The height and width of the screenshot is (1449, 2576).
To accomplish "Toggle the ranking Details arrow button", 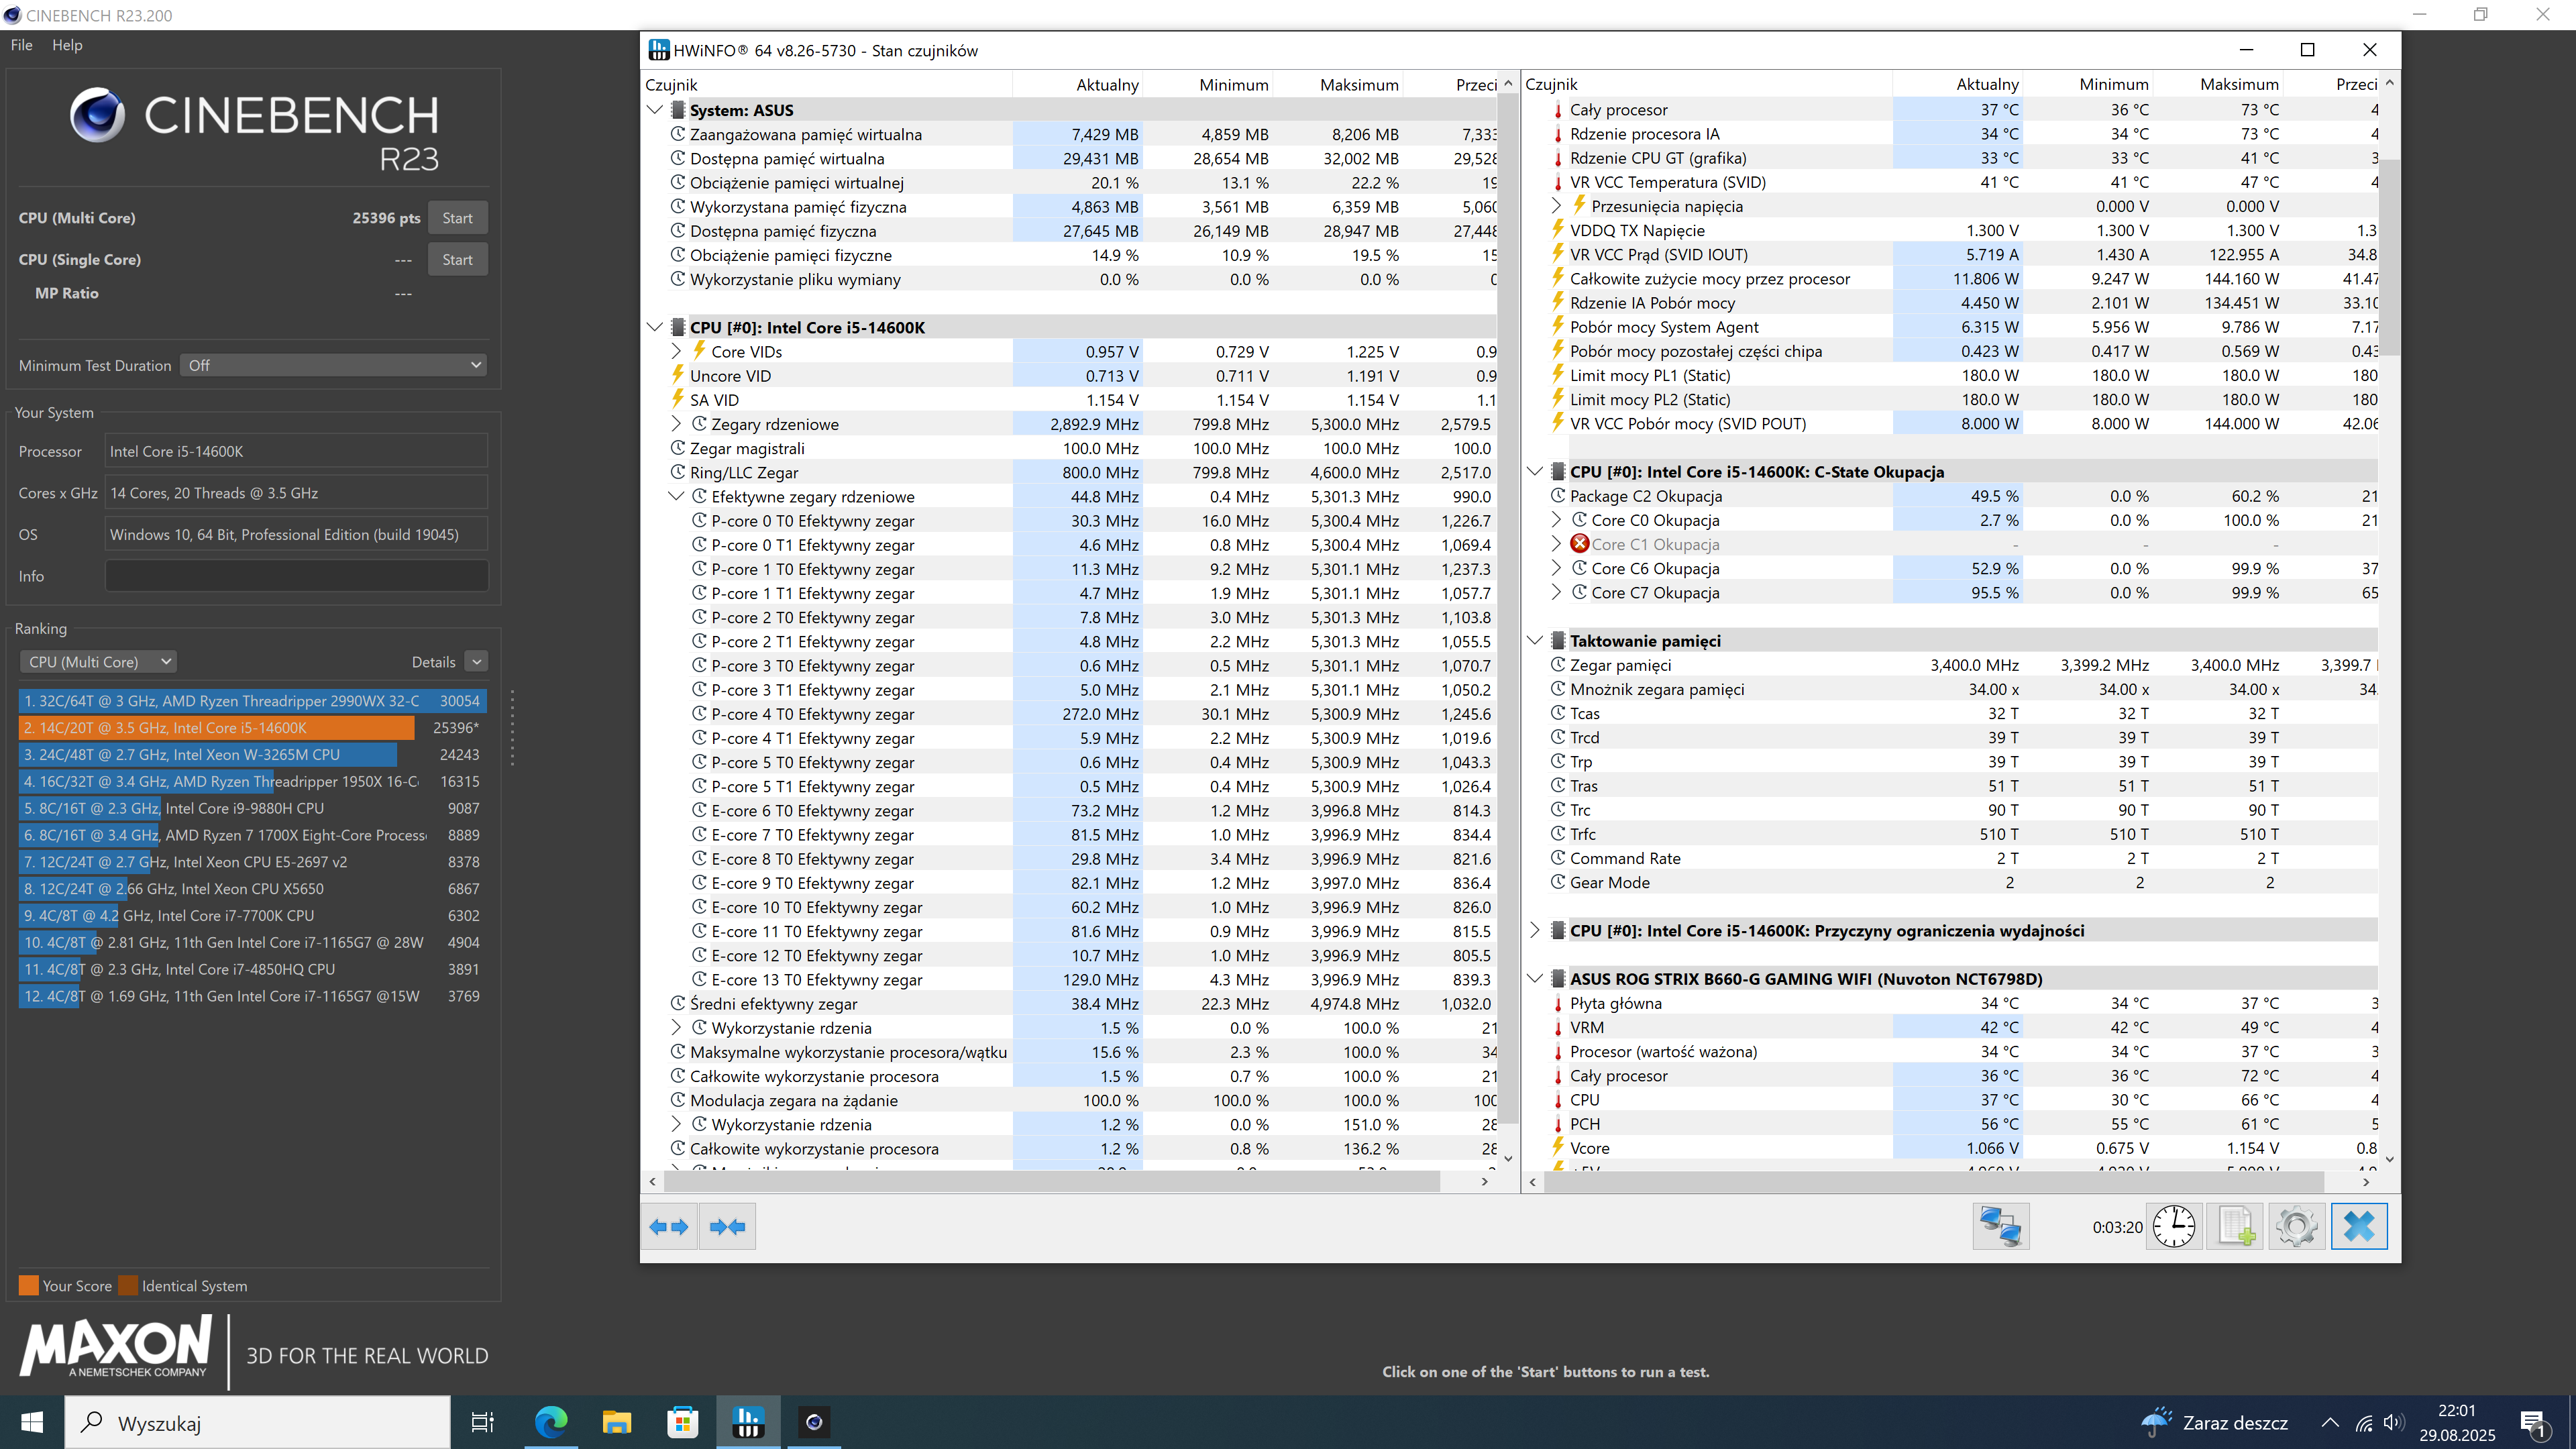I will click(x=477, y=662).
